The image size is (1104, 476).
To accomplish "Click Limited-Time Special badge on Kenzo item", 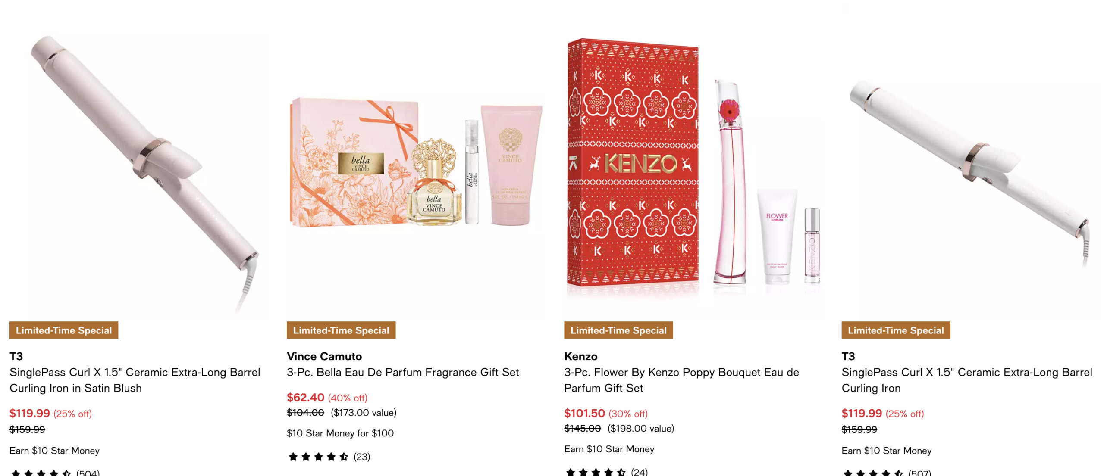I will pos(618,330).
